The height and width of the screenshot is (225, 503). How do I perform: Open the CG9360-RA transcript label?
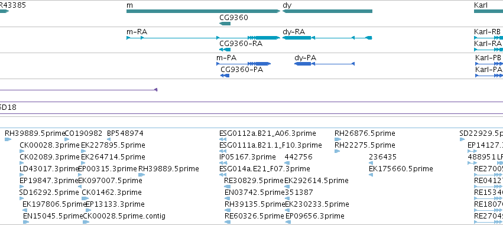pyautogui.click(x=241, y=44)
